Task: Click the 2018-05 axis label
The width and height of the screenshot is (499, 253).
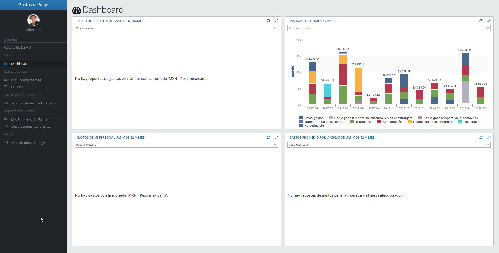Action: click(481, 108)
